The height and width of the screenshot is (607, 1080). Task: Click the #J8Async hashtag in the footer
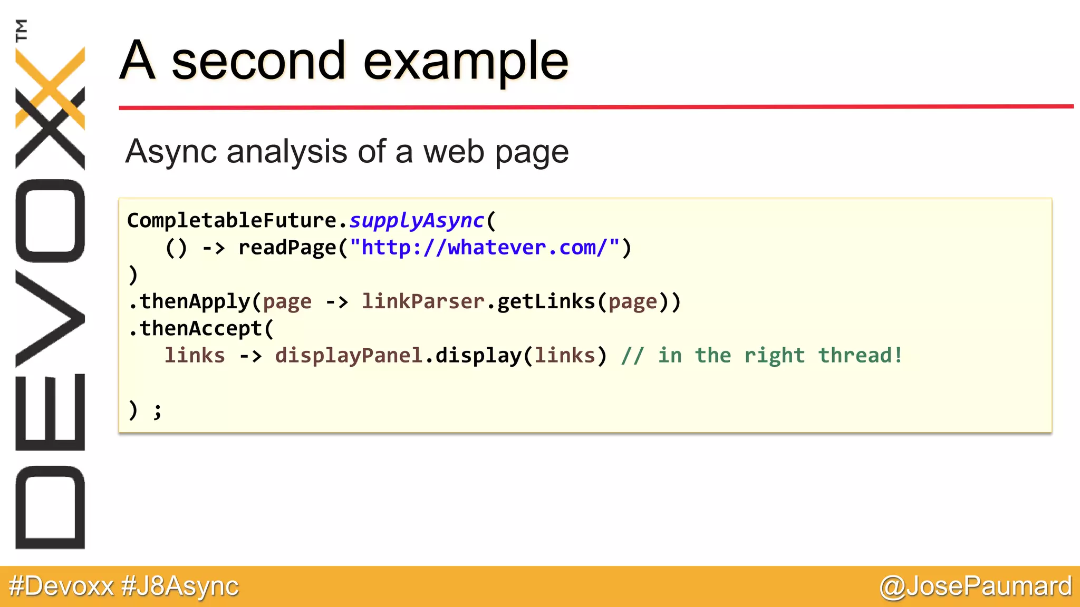(x=180, y=586)
